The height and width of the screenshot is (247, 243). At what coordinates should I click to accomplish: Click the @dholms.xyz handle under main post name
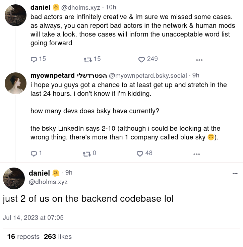click(48, 182)
